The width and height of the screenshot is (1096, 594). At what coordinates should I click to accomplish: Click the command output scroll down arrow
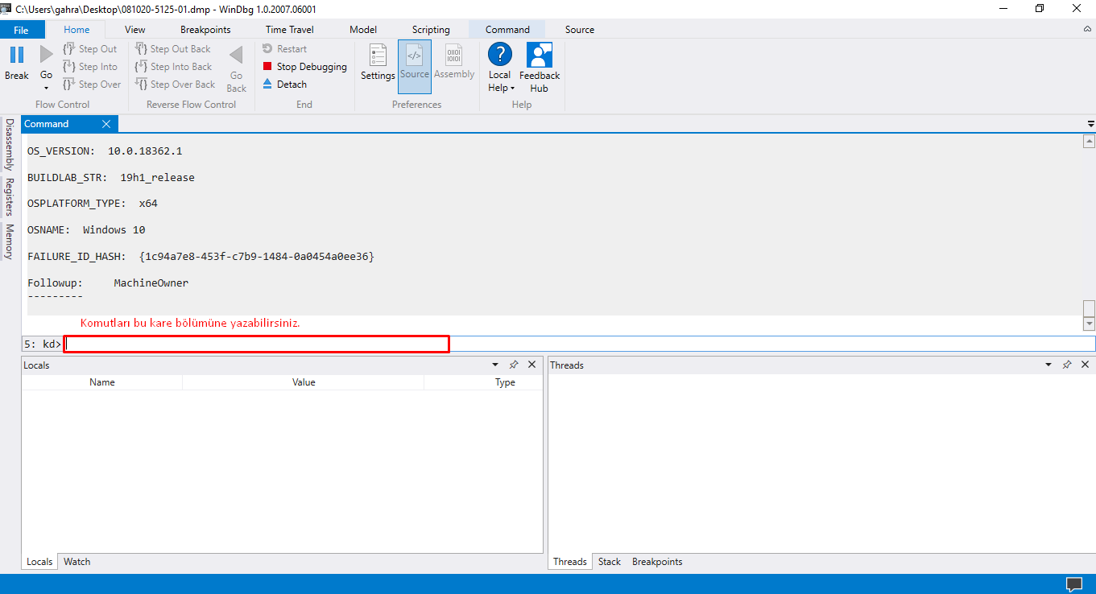pos(1089,324)
